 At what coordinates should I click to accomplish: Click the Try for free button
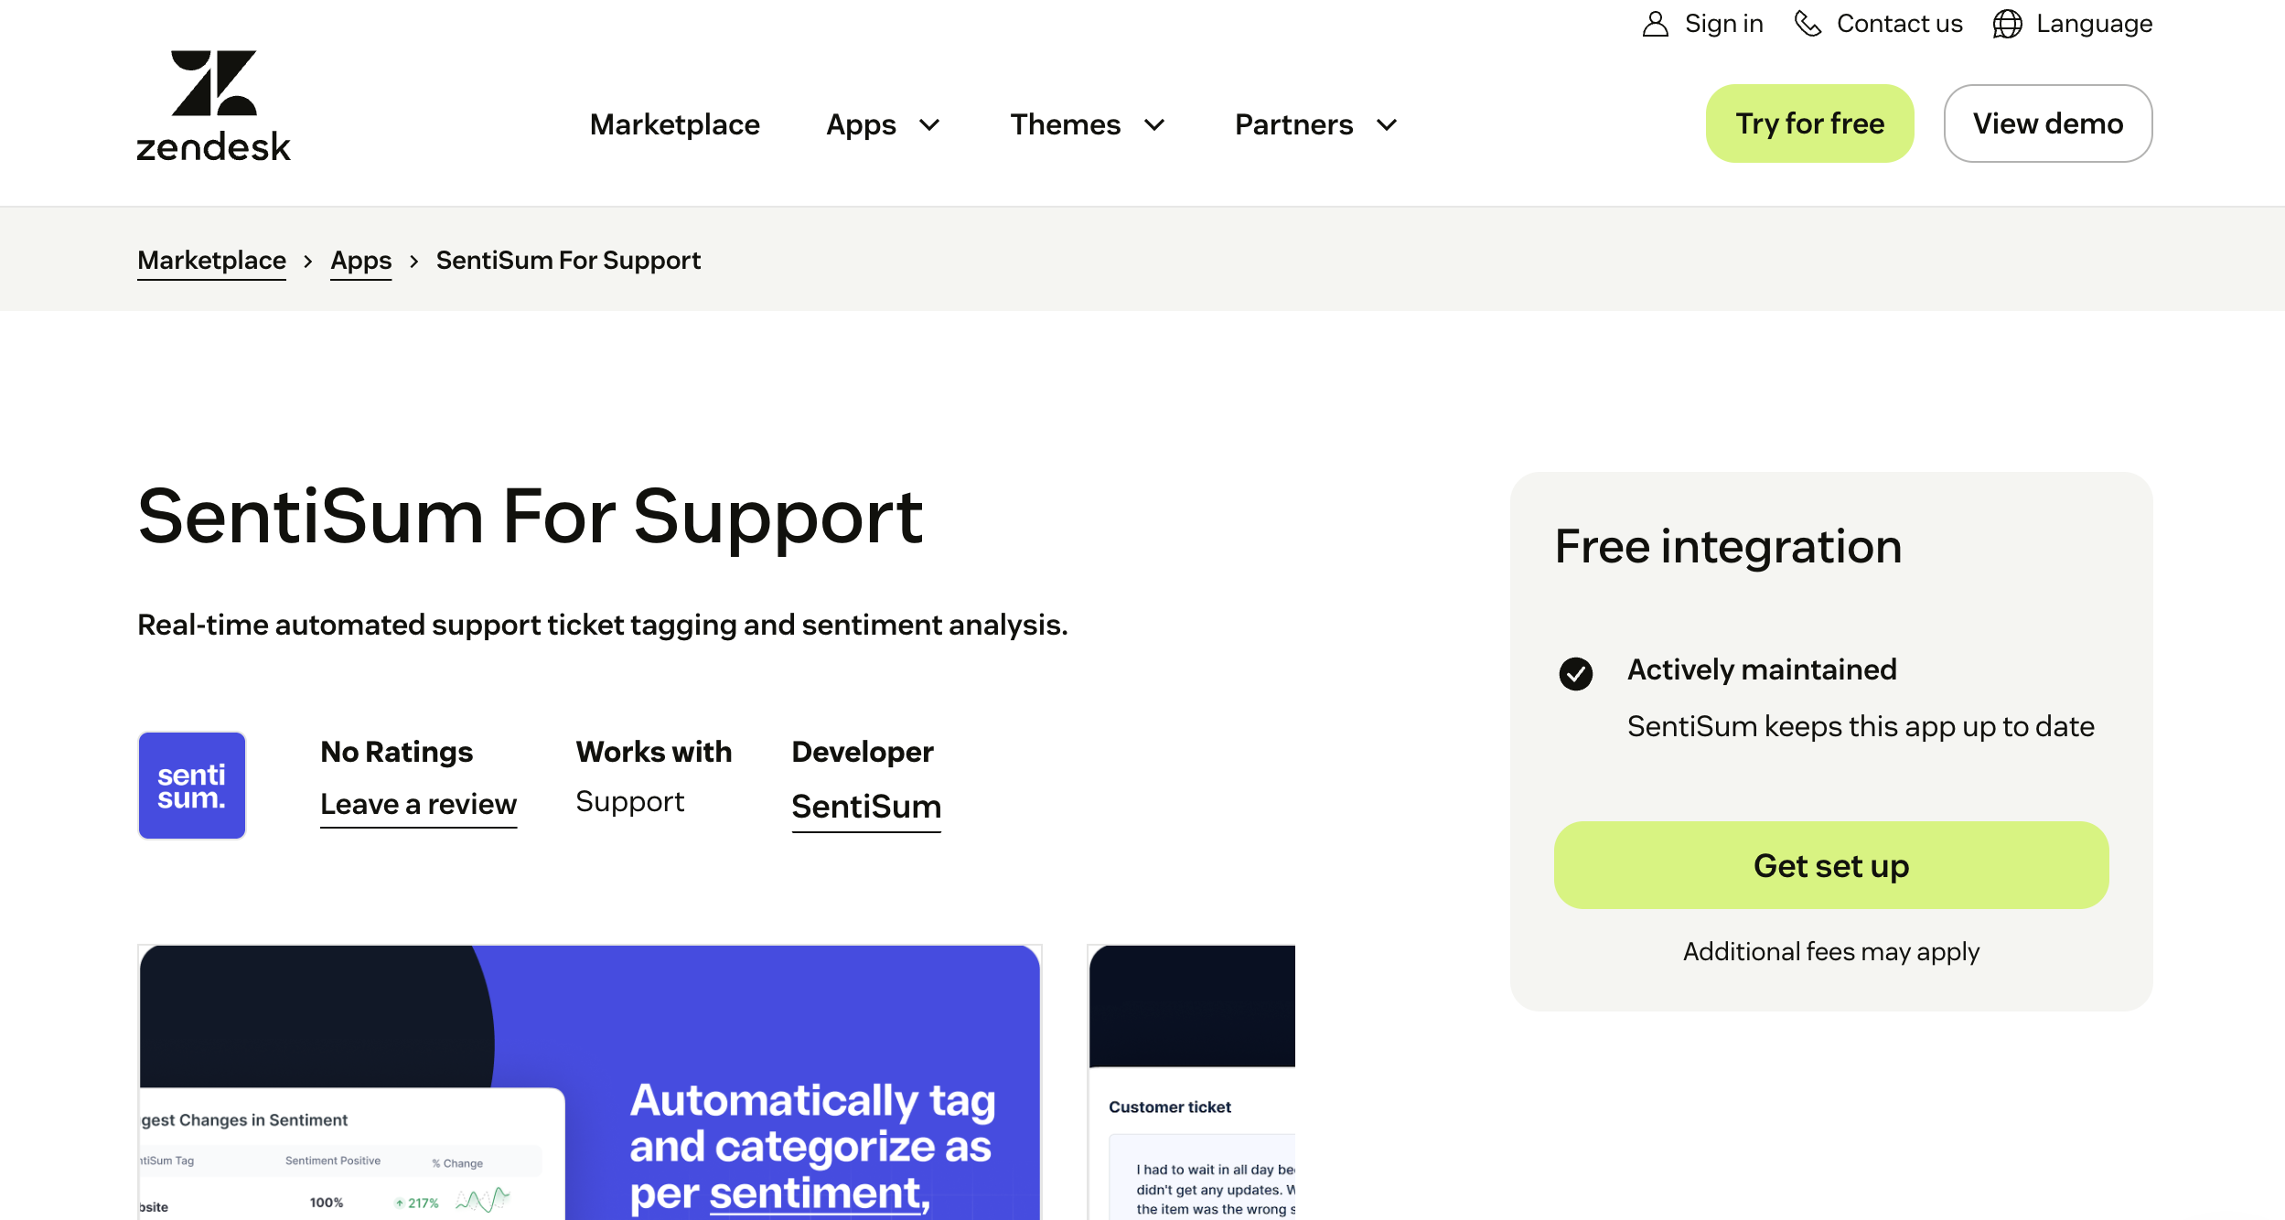[x=1809, y=123]
